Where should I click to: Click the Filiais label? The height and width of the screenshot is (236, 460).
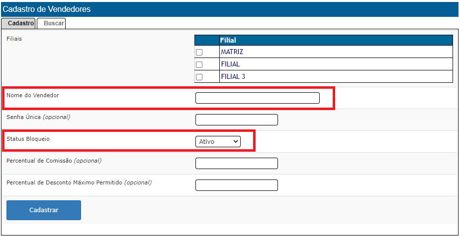click(x=14, y=39)
